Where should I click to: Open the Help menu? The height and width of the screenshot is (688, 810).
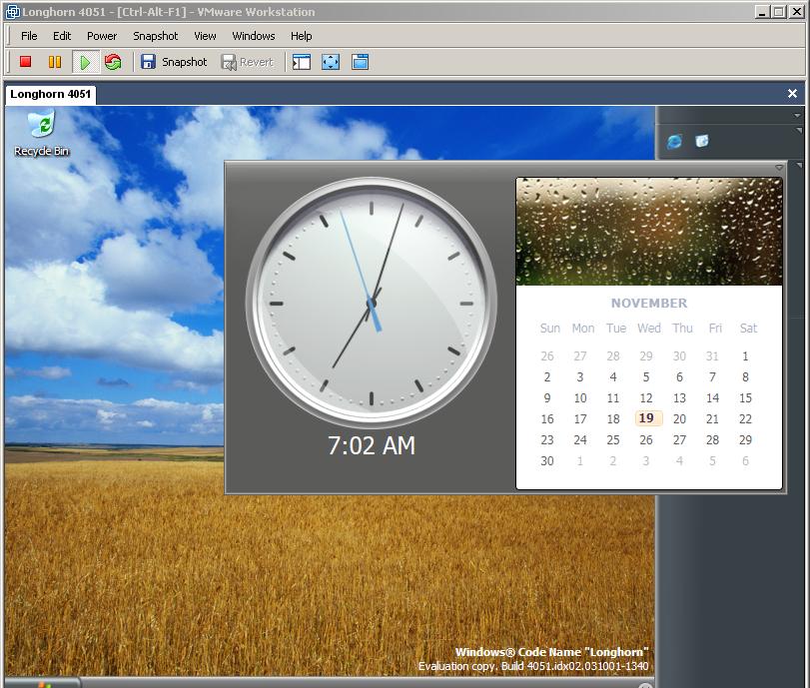click(302, 36)
